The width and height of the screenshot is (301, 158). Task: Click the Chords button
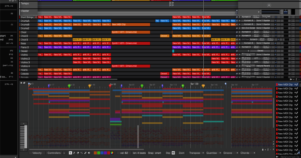pos(245,153)
